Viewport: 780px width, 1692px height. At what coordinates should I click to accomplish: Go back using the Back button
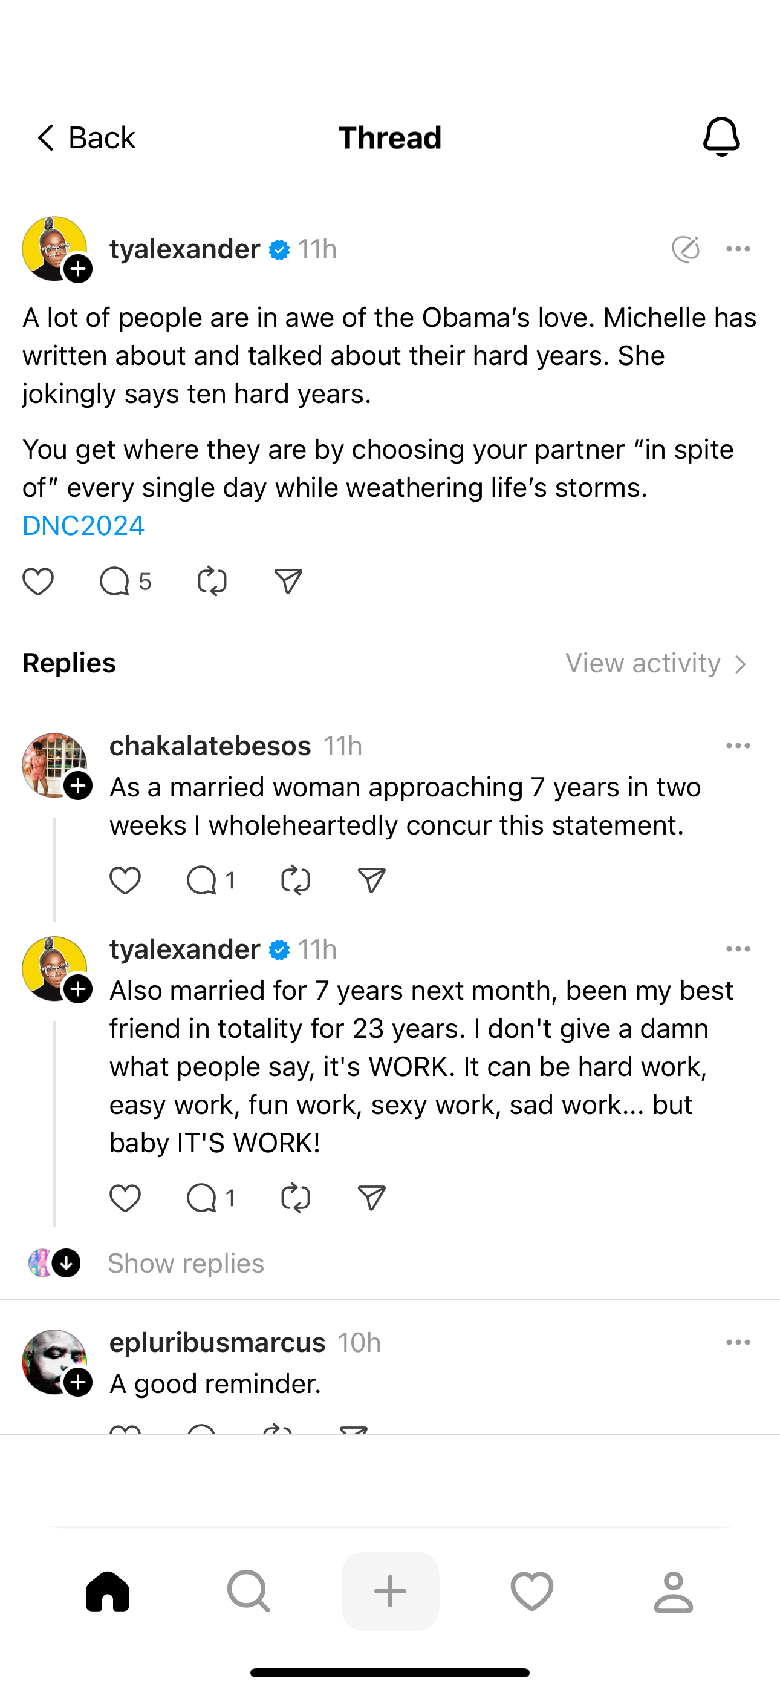click(85, 138)
